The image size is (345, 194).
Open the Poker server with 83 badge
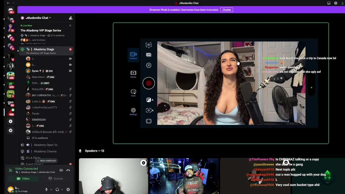tap(11, 103)
